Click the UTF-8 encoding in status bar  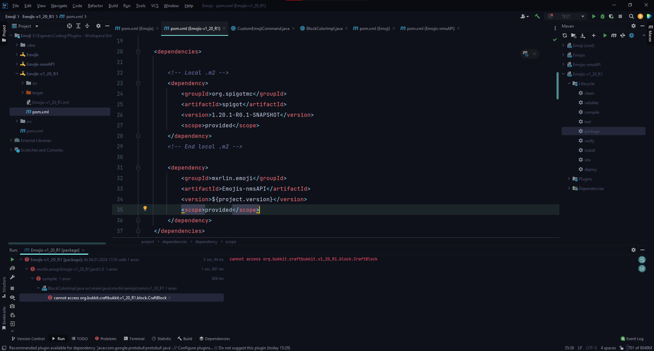point(591,348)
